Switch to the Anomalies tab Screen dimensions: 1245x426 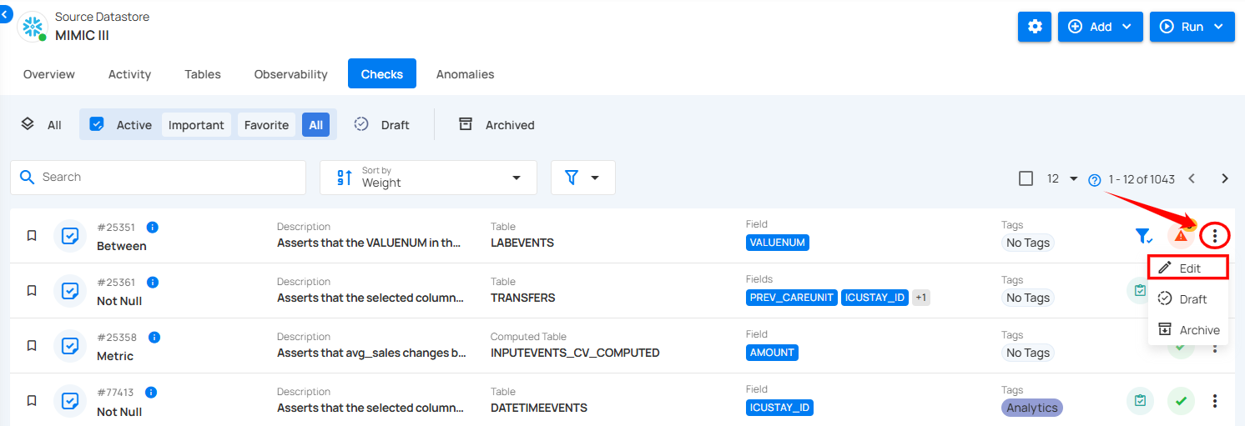[465, 74]
